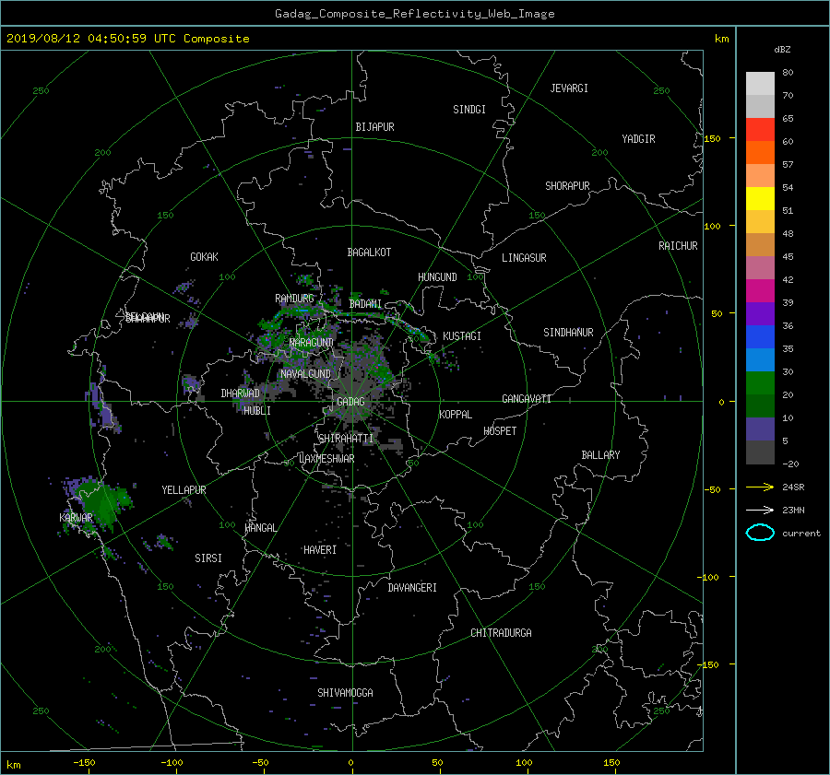Click the dBZ legend heading

[x=782, y=50]
